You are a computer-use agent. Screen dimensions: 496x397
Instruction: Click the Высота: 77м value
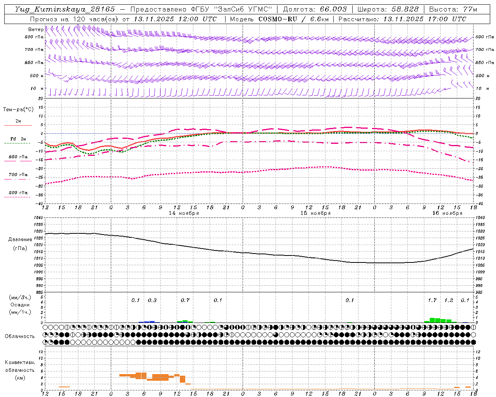click(453, 9)
